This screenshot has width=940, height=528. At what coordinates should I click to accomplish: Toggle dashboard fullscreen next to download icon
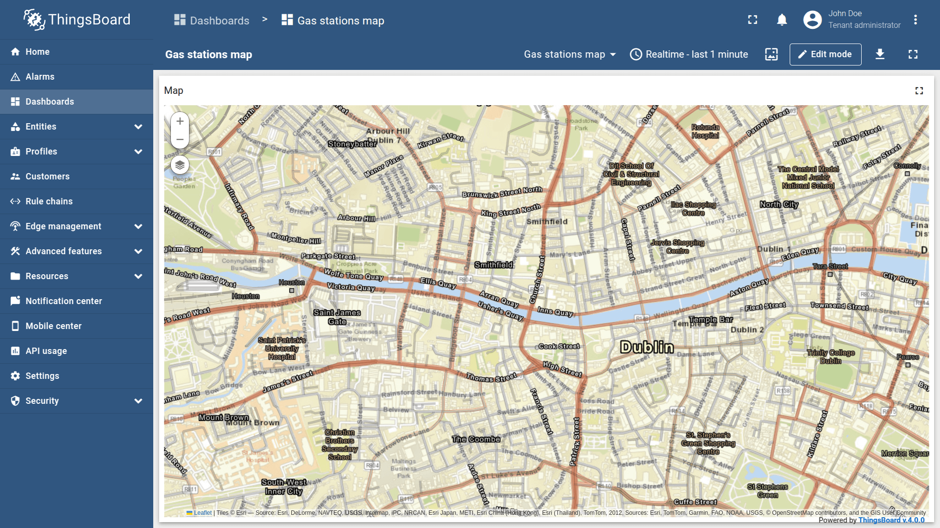click(x=913, y=54)
